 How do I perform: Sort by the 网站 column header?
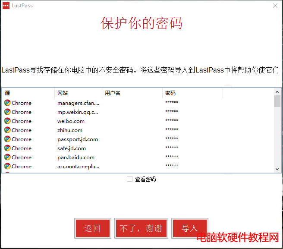pyautogui.click(x=79, y=93)
